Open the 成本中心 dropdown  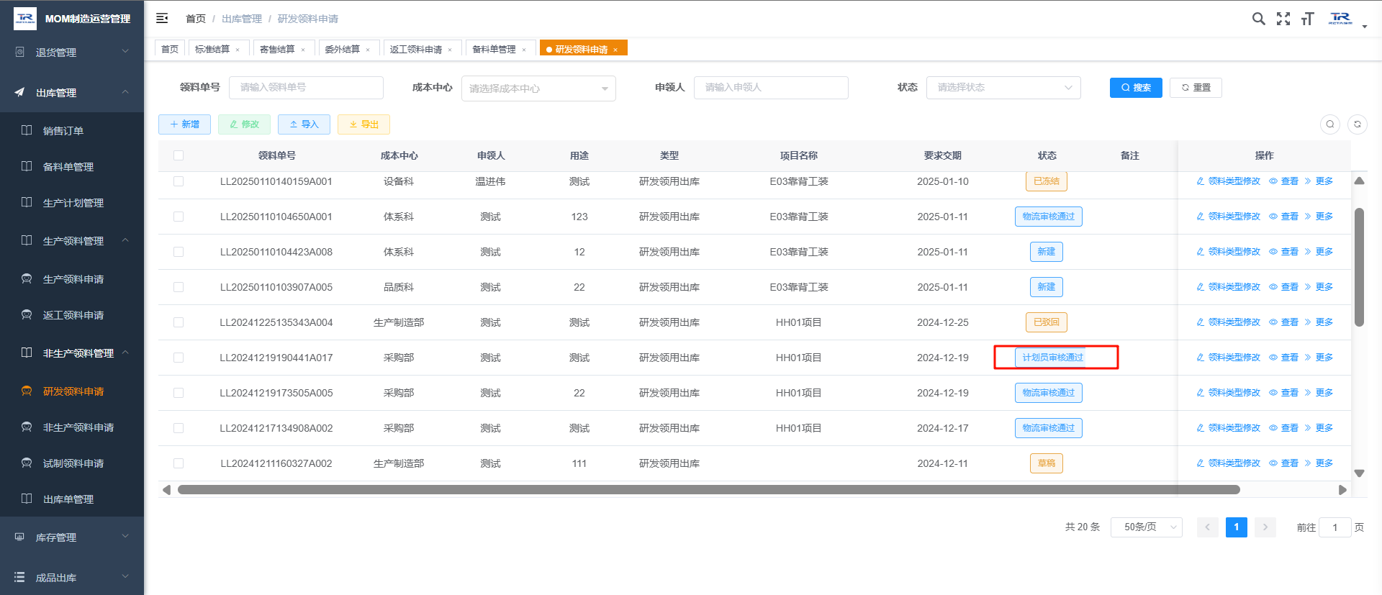pyautogui.click(x=538, y=88)
